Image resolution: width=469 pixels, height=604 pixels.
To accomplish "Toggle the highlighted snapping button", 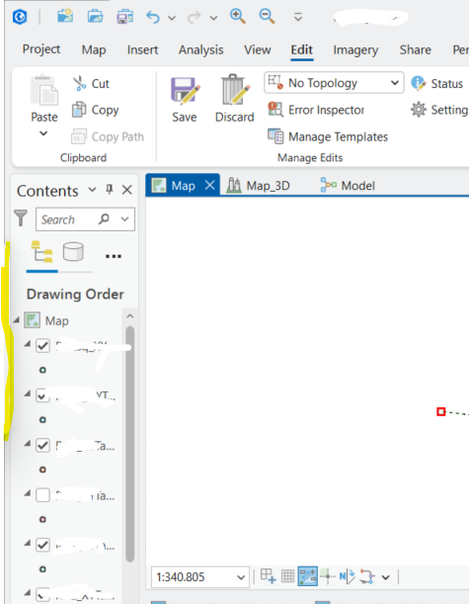I will point(308,576).
